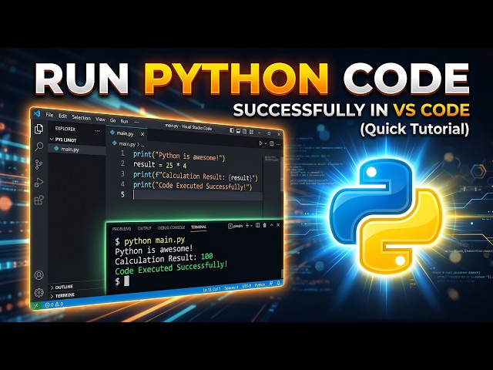The image size is (493, 370).
Task: Open the editor More Actions ellipsis
Action: click(x=278, y=144)
